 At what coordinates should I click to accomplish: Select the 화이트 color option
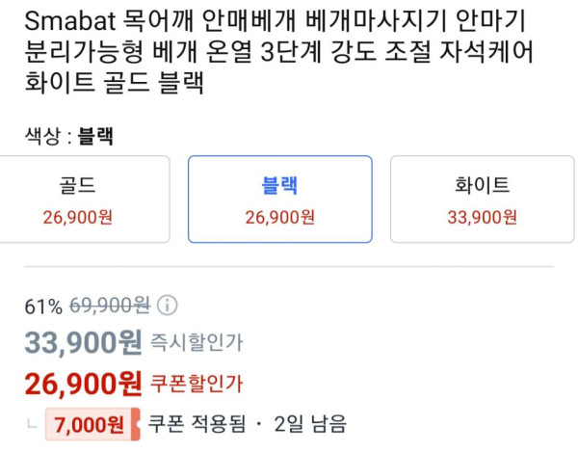pyautogui.click(x=482, y=199)
